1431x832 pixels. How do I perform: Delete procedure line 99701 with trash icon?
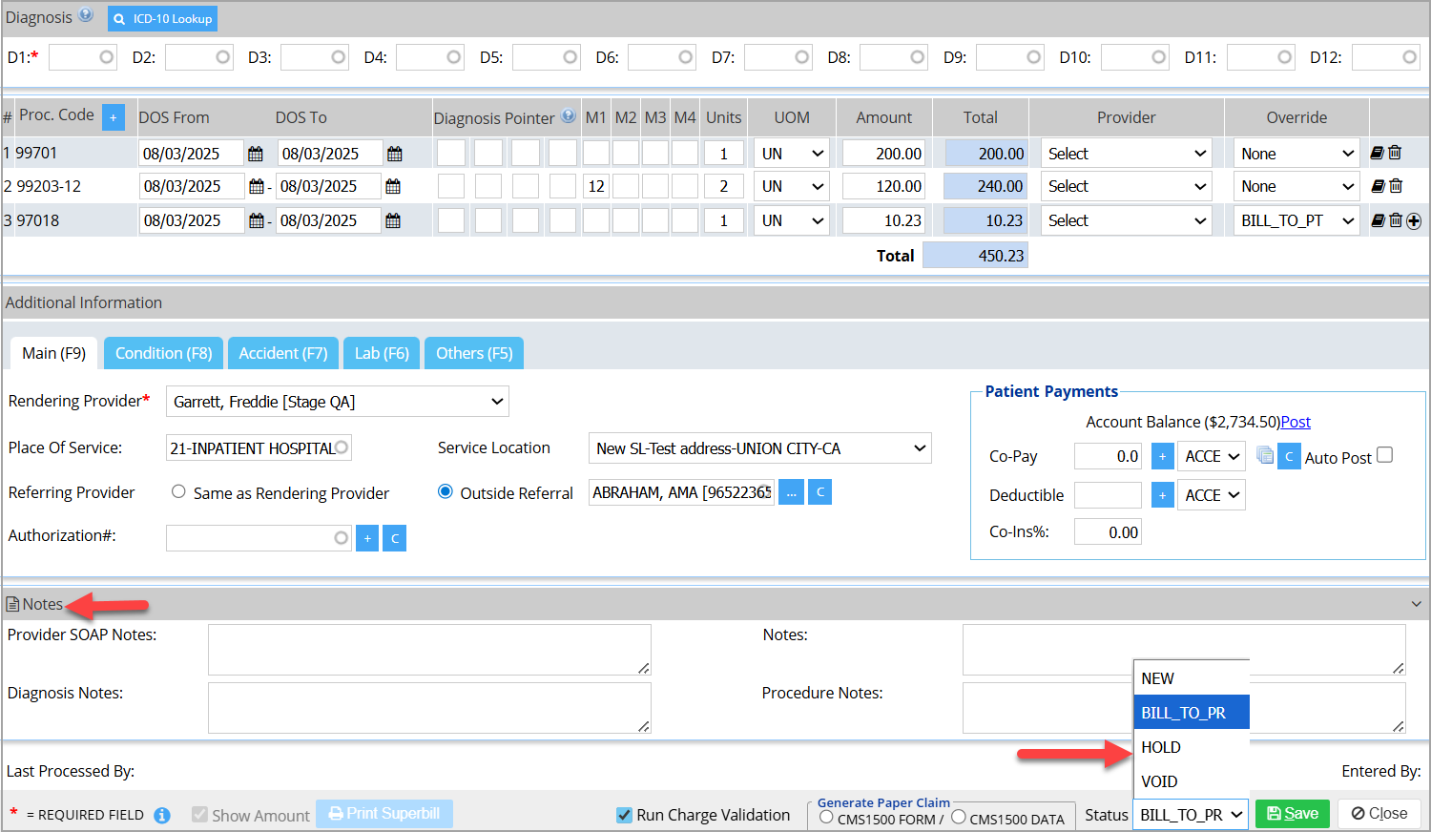coord(1395,153)
